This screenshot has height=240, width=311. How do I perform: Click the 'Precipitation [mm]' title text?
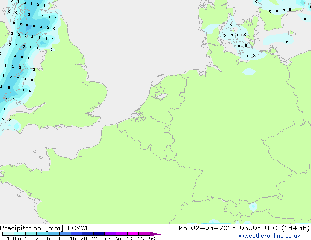tap(32, 228)
